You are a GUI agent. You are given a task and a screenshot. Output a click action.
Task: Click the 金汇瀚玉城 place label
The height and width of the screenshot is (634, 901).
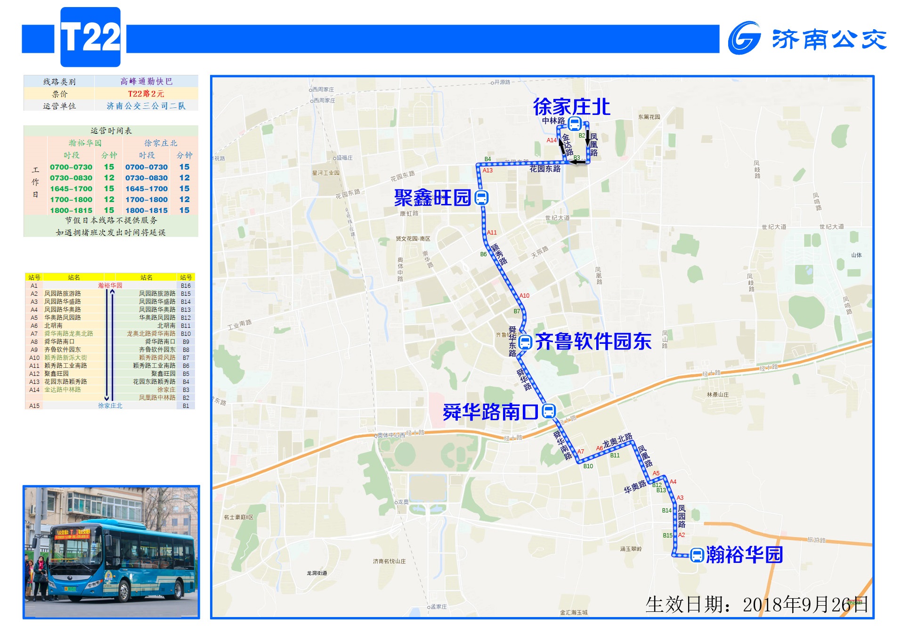[574, 612]
